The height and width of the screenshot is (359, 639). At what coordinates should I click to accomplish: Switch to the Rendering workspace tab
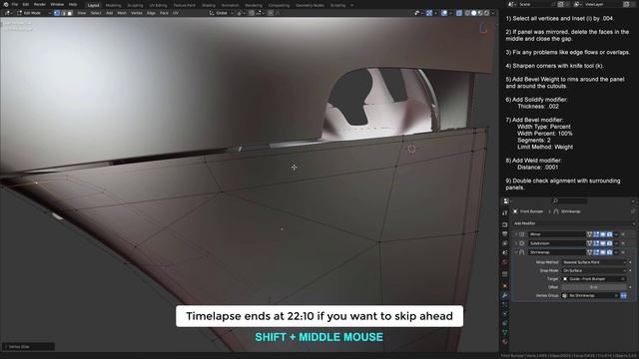pos(254,5)
